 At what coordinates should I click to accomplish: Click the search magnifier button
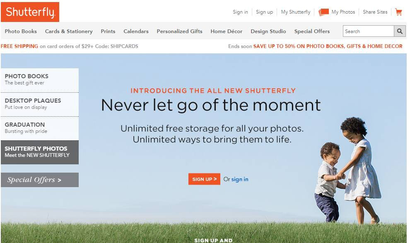coord(400,31)
